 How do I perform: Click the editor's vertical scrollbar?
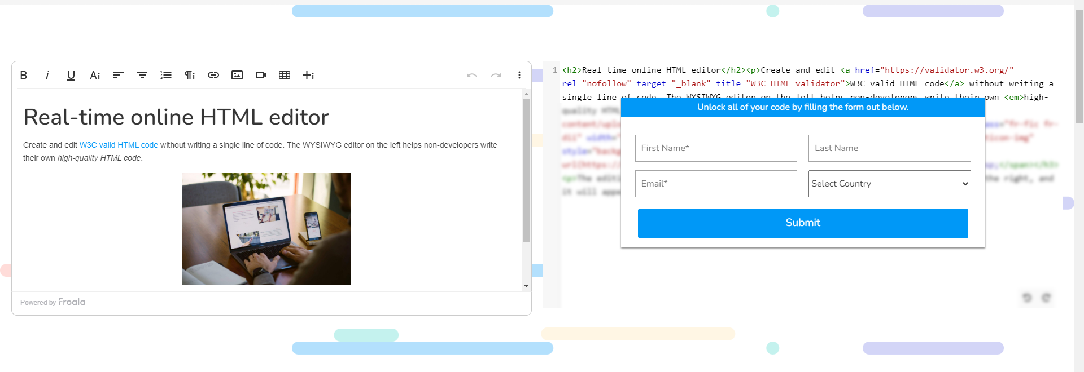coord(526,169)
